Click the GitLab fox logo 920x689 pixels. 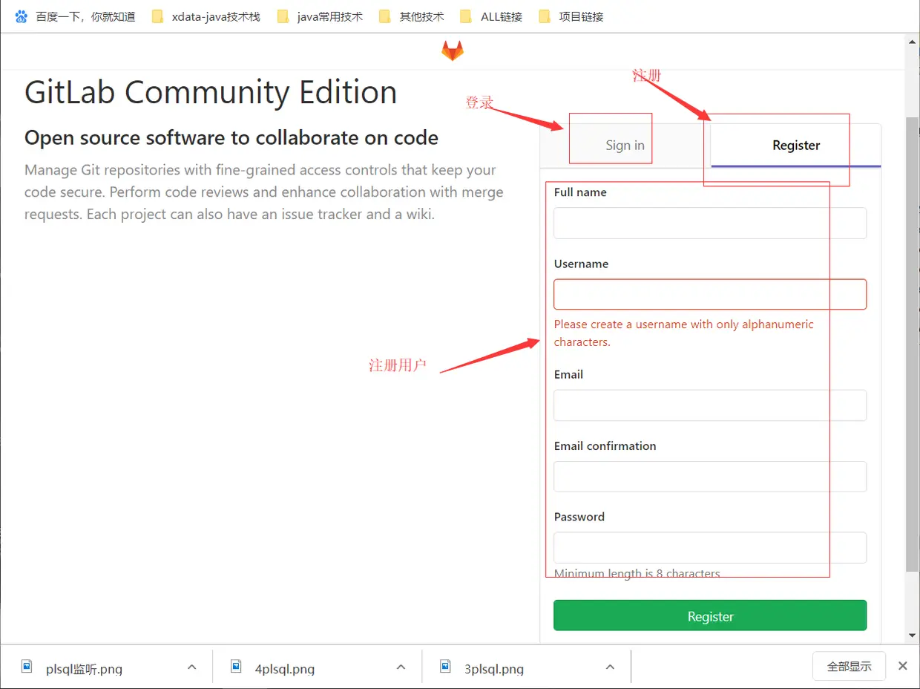pos(452,51)
